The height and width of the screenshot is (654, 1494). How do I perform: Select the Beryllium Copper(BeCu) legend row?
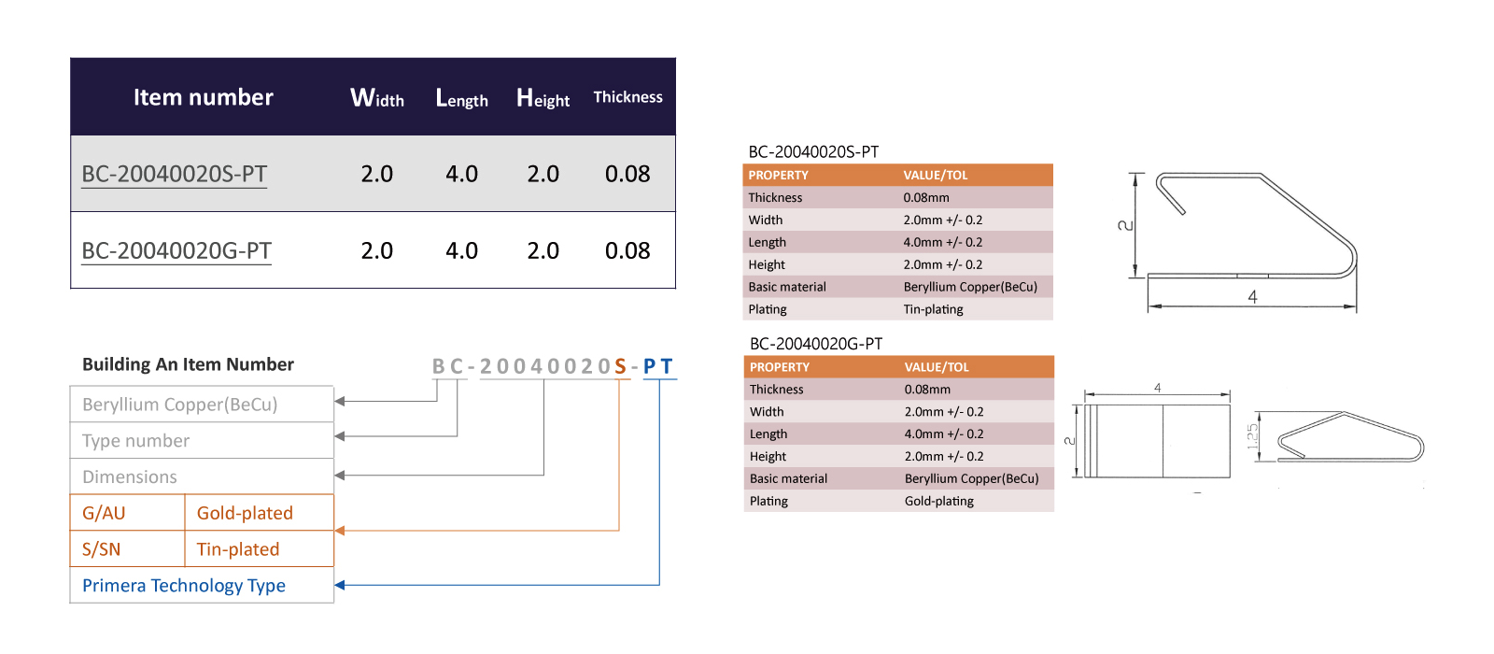coord(202,405)
